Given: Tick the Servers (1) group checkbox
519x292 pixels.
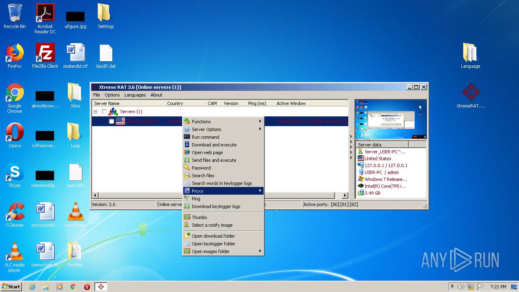Looking at the screenshot, I should pyautogui.click(x=104, y=112).
